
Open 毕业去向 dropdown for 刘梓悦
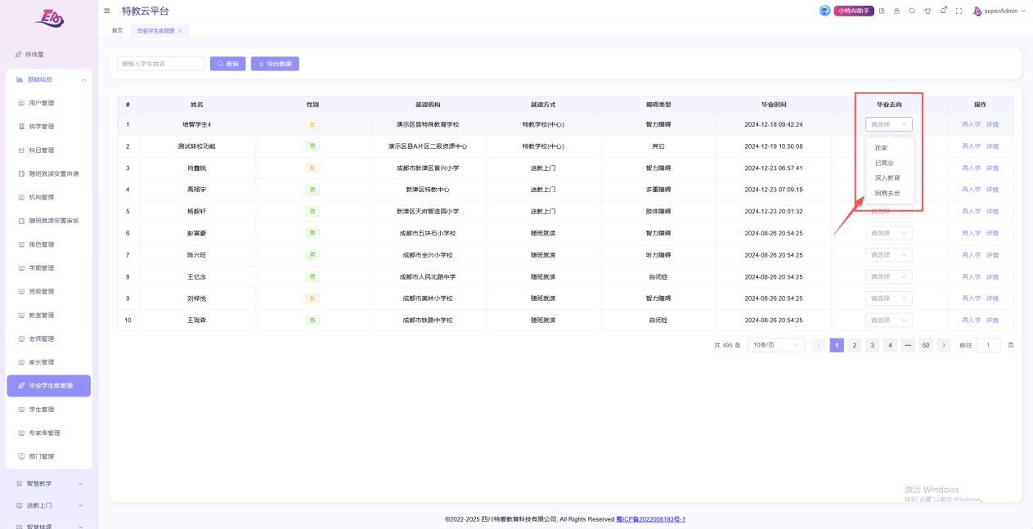pos(889,298)
